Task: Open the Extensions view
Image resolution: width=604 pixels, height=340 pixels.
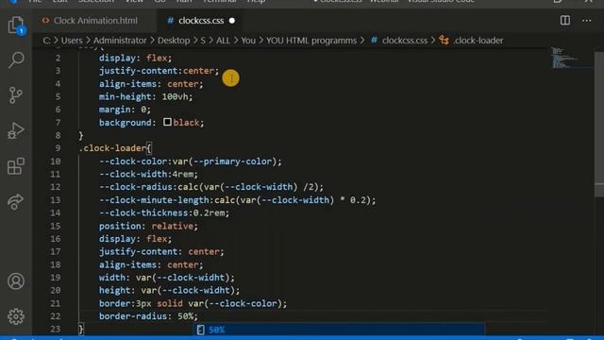Action: (16, 166)
